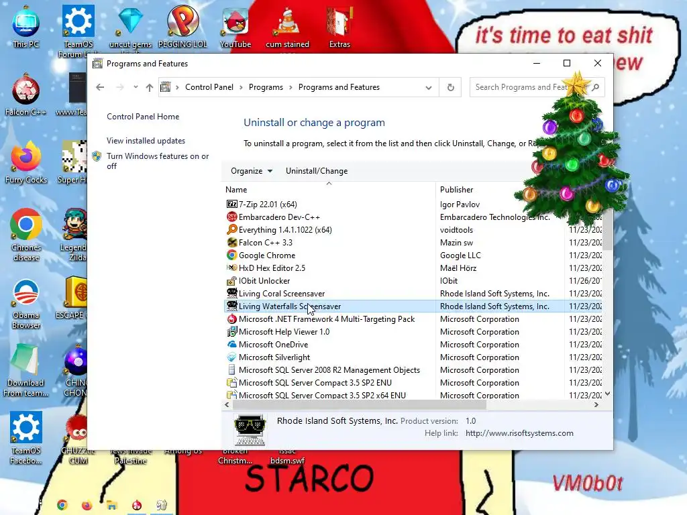Open the Organize dropdown menu

pyautogui.click(x=252, y=171)
